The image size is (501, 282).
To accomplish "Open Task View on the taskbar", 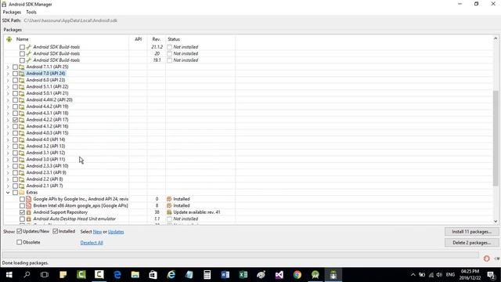I will click(x=45, y=275).
